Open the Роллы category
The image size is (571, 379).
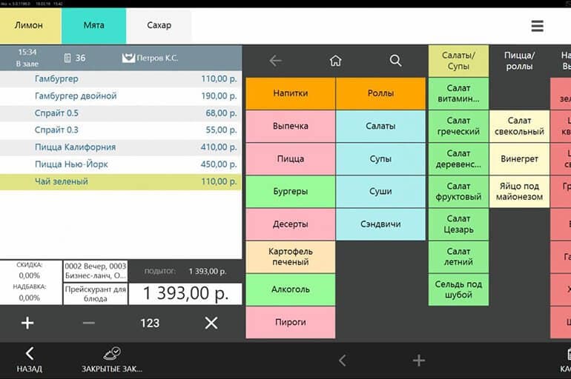[380, 93]
